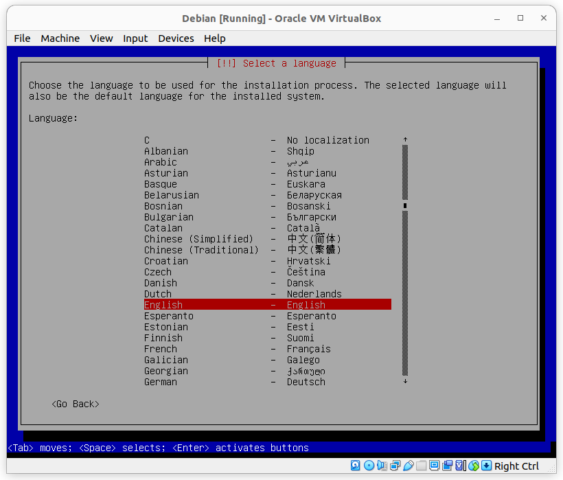Screen dimensions: 563x480
Task: Open the Devices menu
Action: (x=176, y=38)
